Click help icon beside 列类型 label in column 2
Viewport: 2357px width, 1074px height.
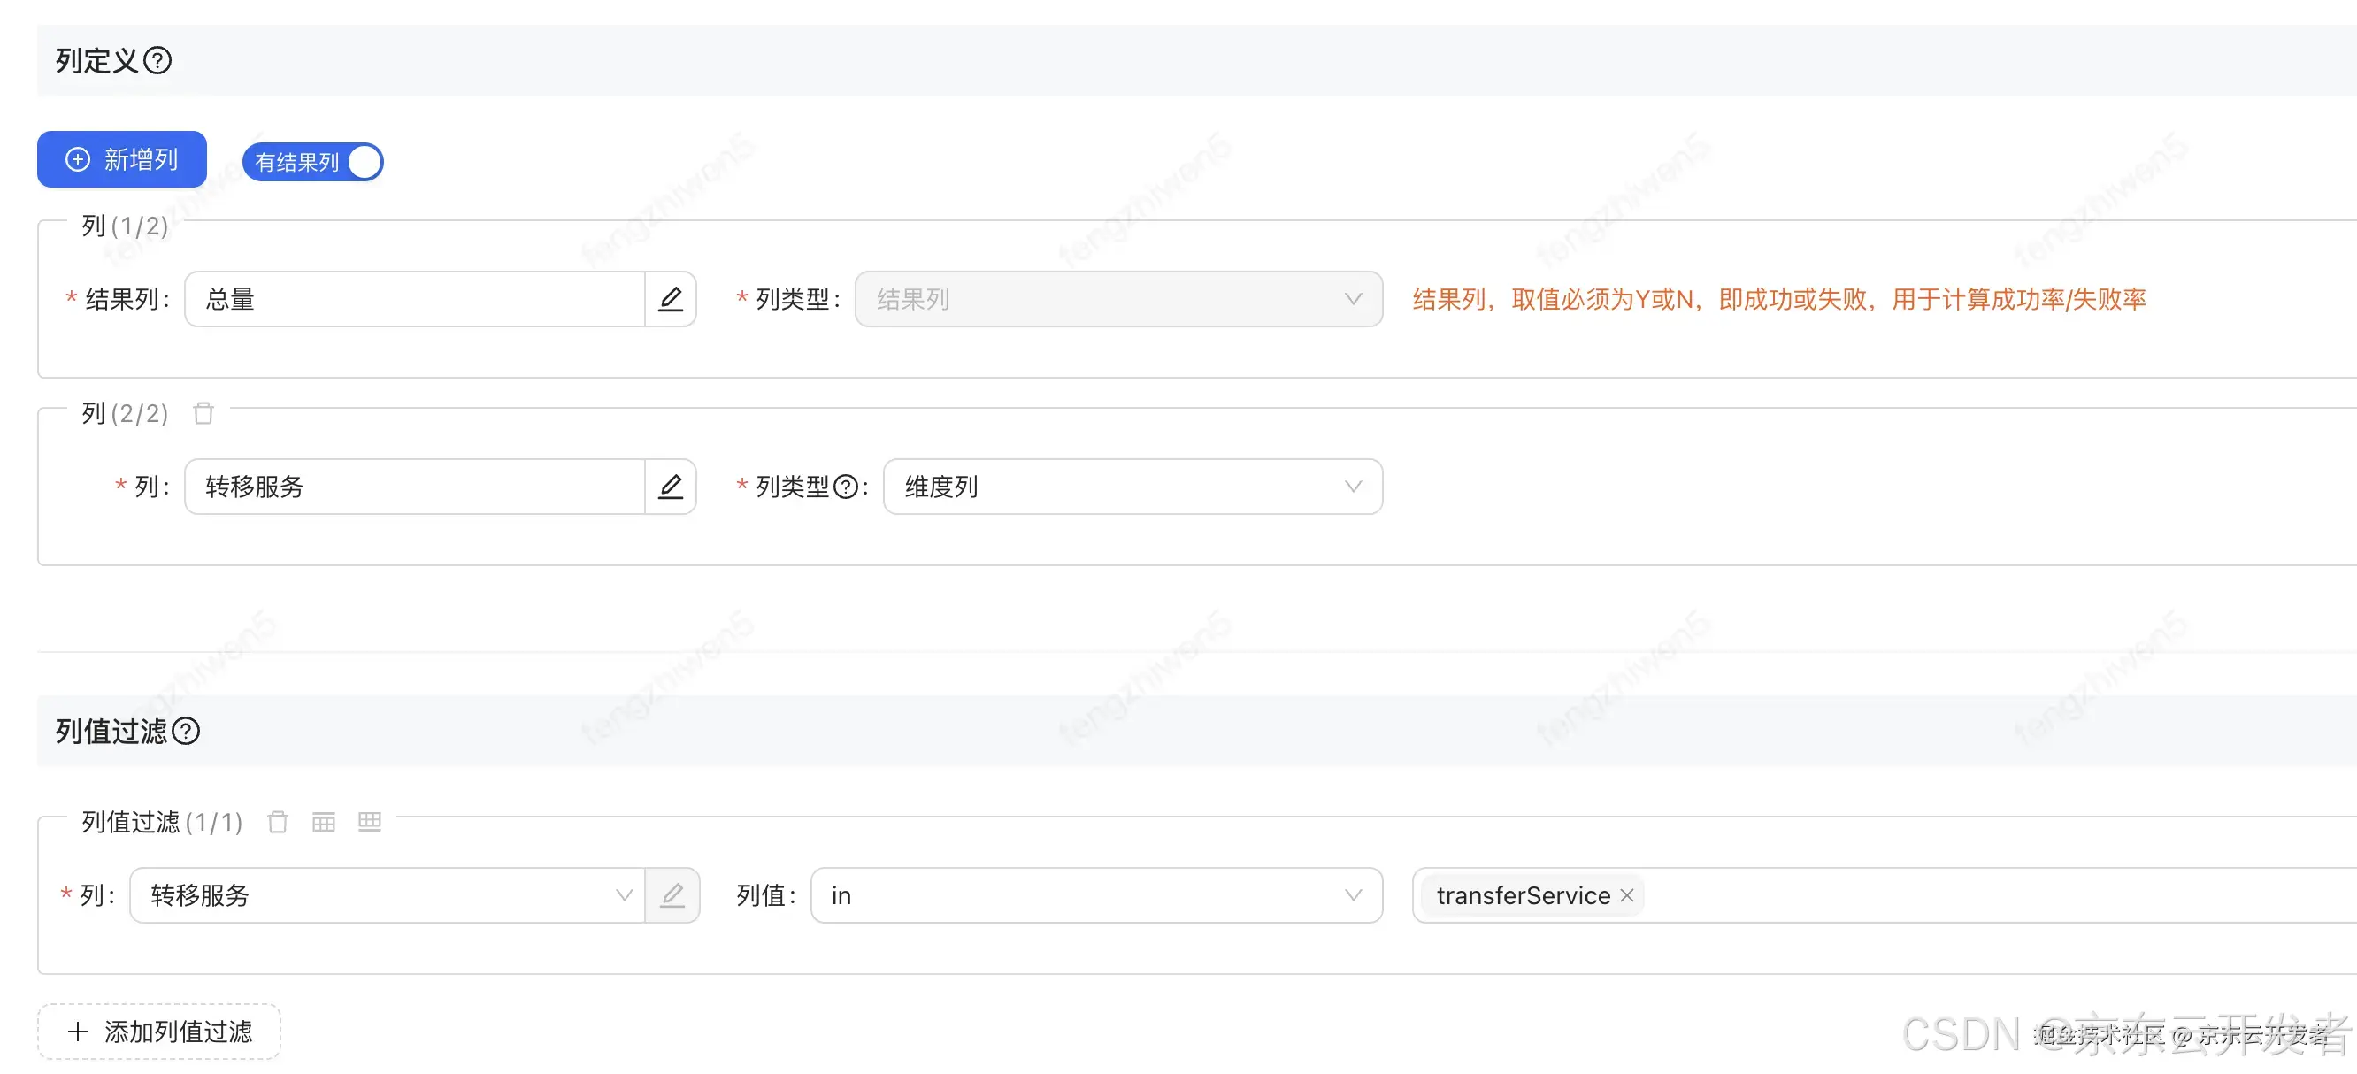tap(847, 487)
